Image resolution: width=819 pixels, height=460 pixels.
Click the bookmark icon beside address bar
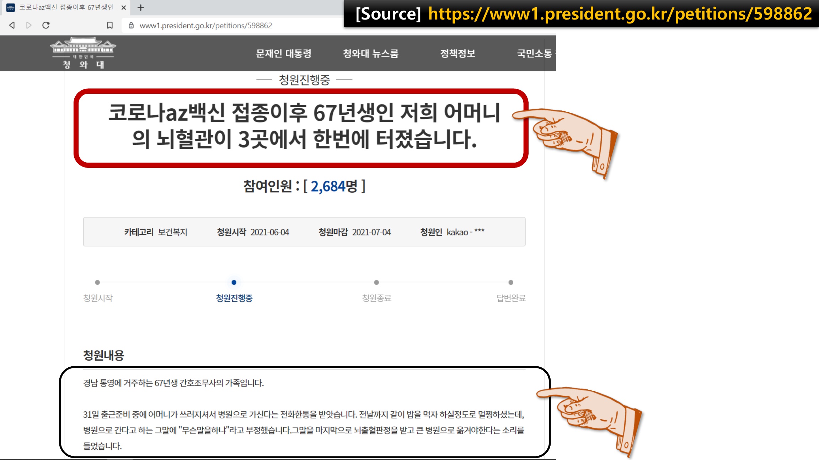(x=110, y=25)
